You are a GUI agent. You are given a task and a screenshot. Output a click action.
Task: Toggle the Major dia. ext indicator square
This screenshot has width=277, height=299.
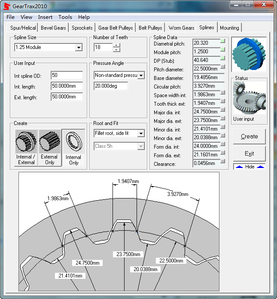tap(222, 118)
